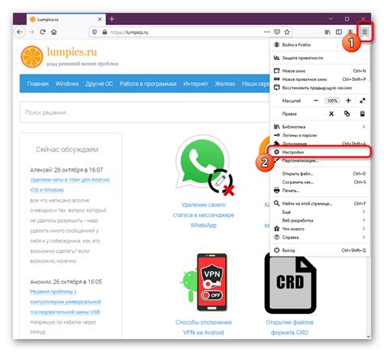The height and width of the screenshot is (352, 384).
Task: Open the Firefox hamburger menu
Action: pyautogui.click(x=365, y=32)
